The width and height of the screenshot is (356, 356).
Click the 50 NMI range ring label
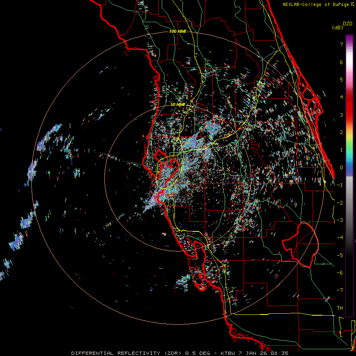pos(178,104)
